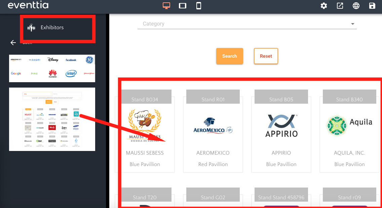Go back using the arrow icon
This screenshot has width=382, height=208.
point(13,43)
